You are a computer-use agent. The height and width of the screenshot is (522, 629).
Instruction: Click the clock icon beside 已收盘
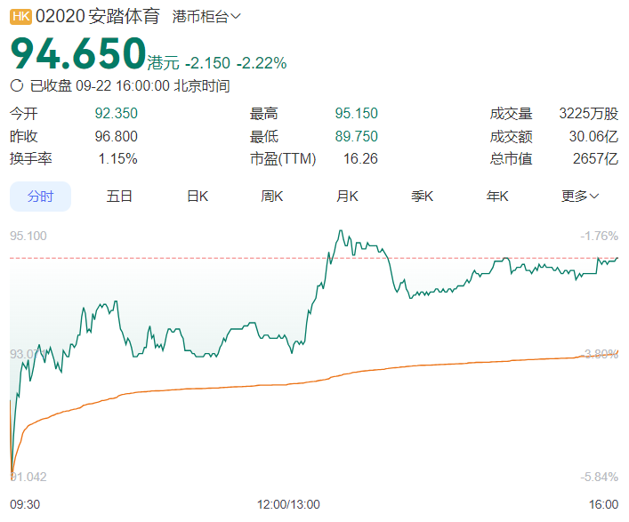point(17,86)
